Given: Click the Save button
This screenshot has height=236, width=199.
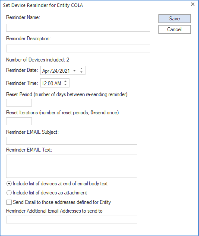Looking at the screenshot, I should pyautogui.click(x=174, y=19).
